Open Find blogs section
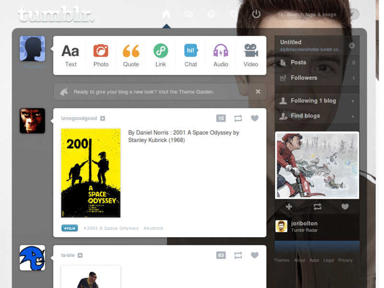384x288 pixels. point(317,116)
